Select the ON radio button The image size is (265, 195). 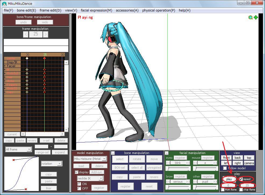[x=79, y=184]
